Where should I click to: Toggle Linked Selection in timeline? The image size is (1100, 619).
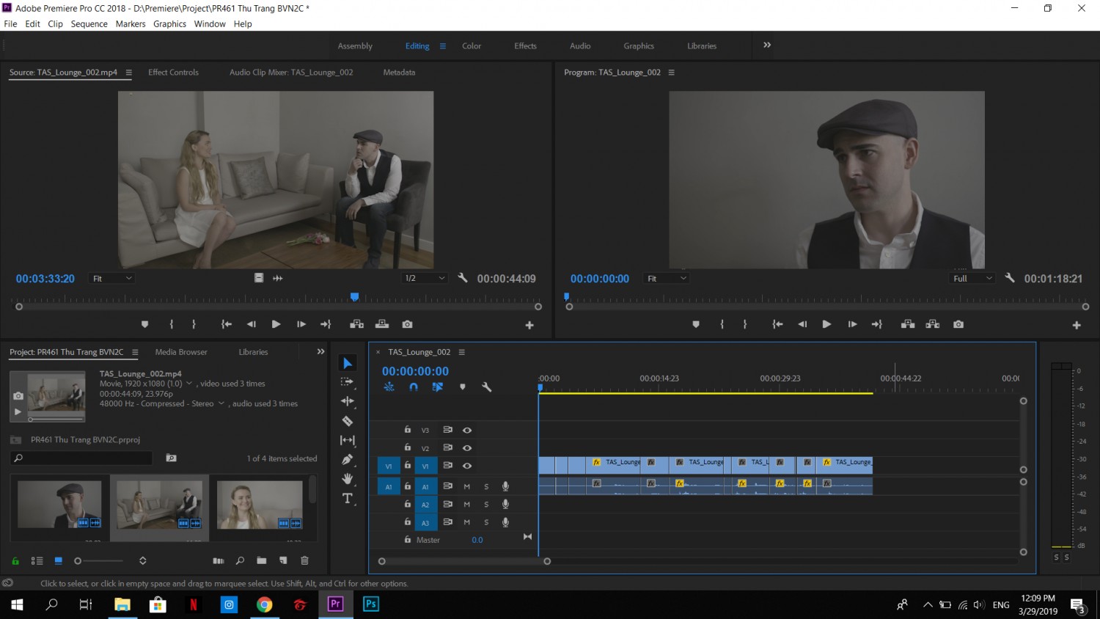(x=438, y=387)
